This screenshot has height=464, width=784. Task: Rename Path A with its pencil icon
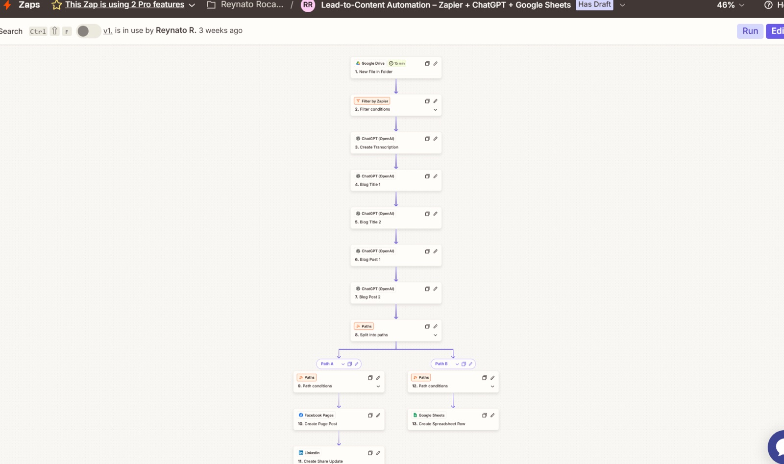point(357,364)
